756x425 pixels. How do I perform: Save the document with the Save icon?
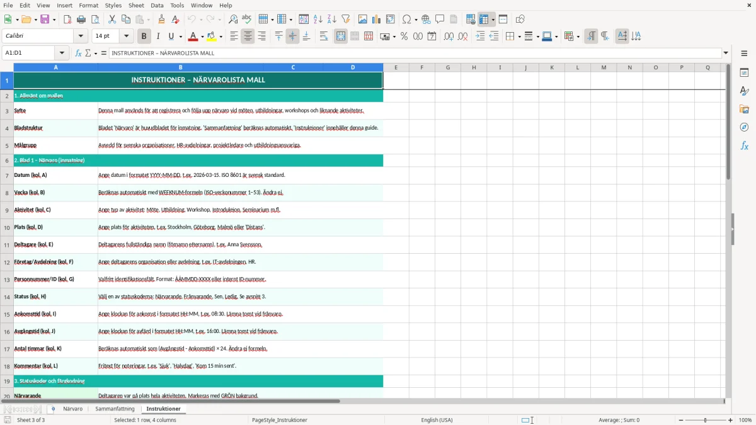[x=45, y=20]
